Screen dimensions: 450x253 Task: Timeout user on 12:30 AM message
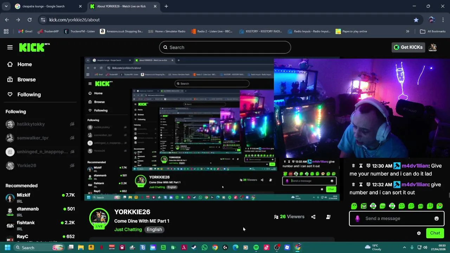(361, 166)
